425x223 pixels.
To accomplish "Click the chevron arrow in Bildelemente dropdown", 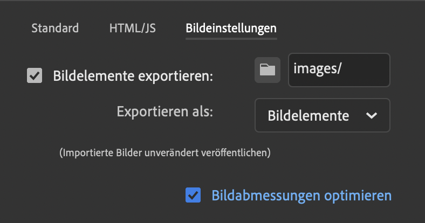I will coord(371,115).
